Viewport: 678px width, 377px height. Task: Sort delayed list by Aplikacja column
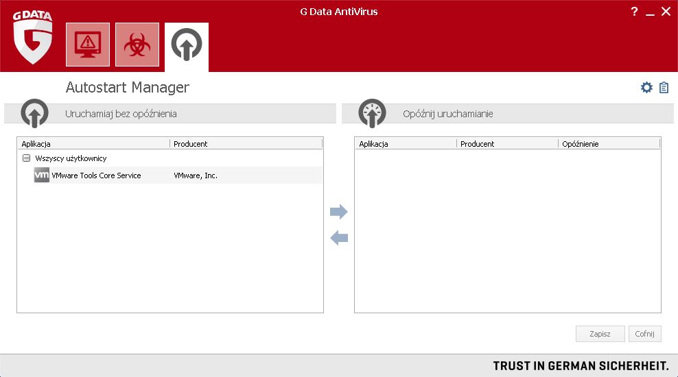click(x=406, y=144)
